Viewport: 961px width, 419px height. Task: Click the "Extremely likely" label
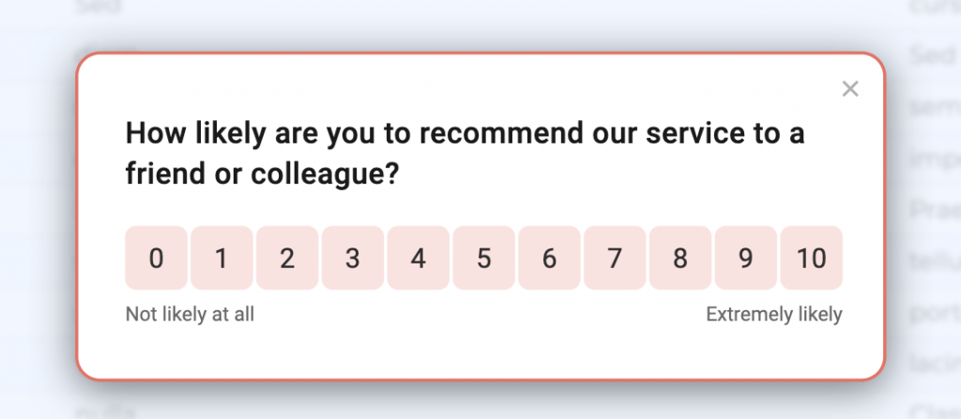[773, 315]
